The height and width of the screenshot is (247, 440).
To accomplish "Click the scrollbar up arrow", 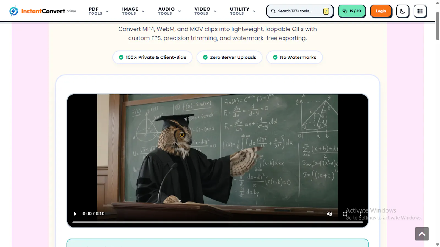I will (x=438, y=3).
